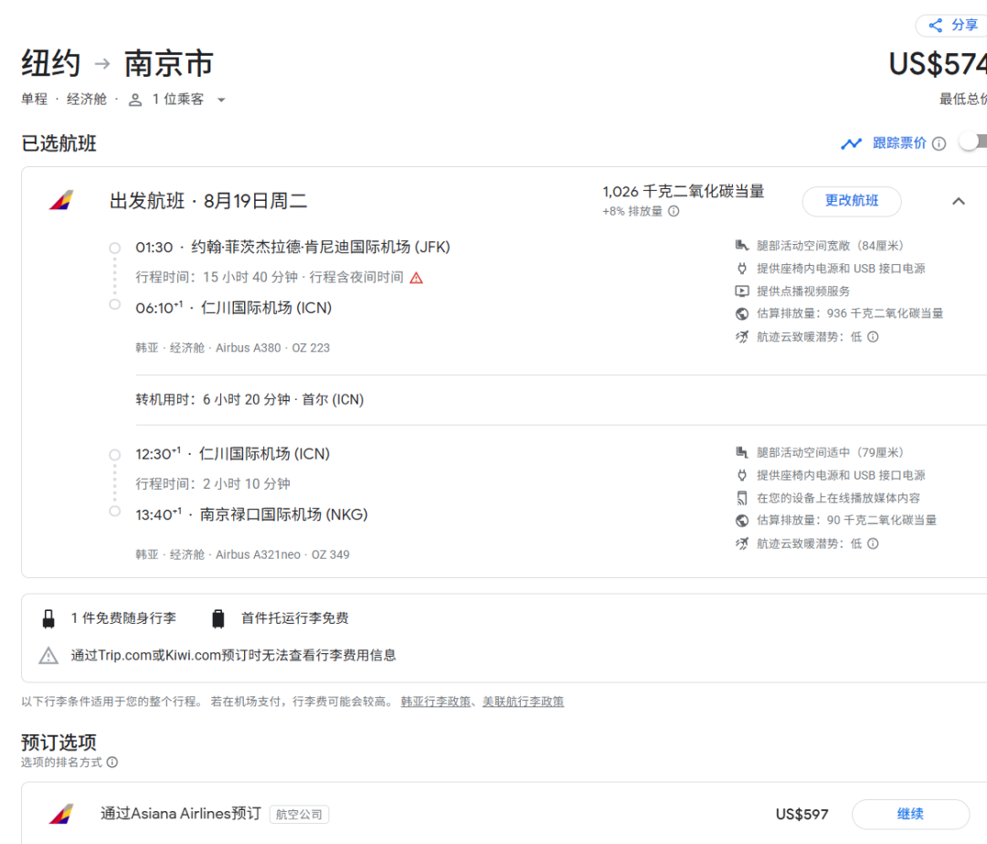
Task: Click the red overnight warning triangle icon
Action: point(417,278)
